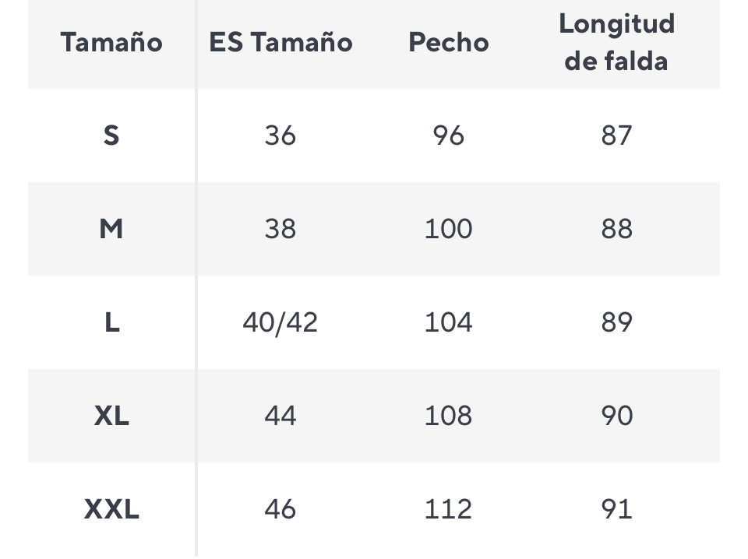The width and height of the screenshot is (748, 559).
Task: Click chest value 104 cell
Action: coord(448,322)
